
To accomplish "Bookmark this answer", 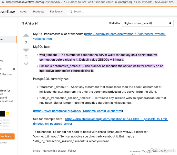I will coord(26,57).
